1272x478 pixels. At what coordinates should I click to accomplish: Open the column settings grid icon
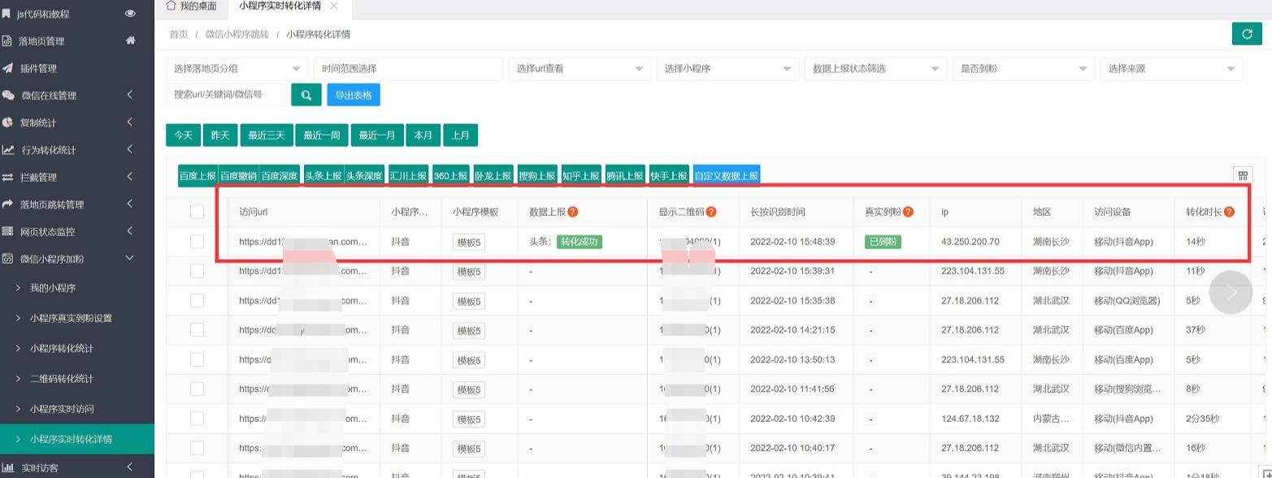coord(1242,176)
